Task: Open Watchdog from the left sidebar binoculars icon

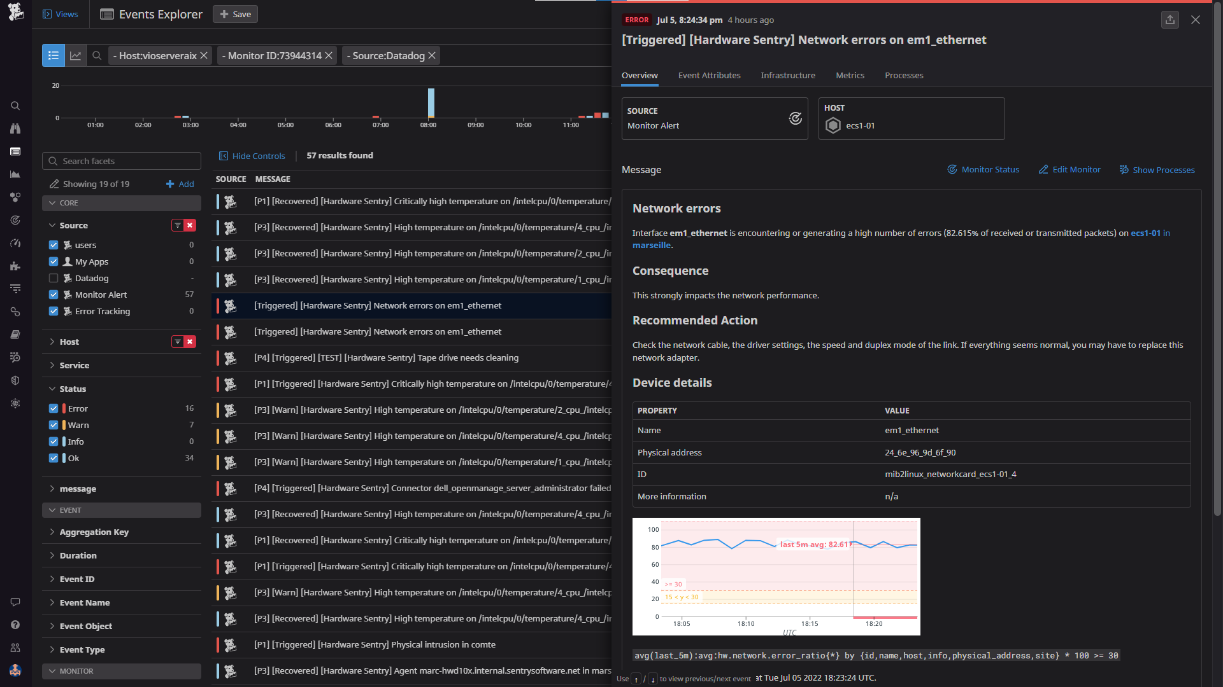Action: click(x=15, y=128)
